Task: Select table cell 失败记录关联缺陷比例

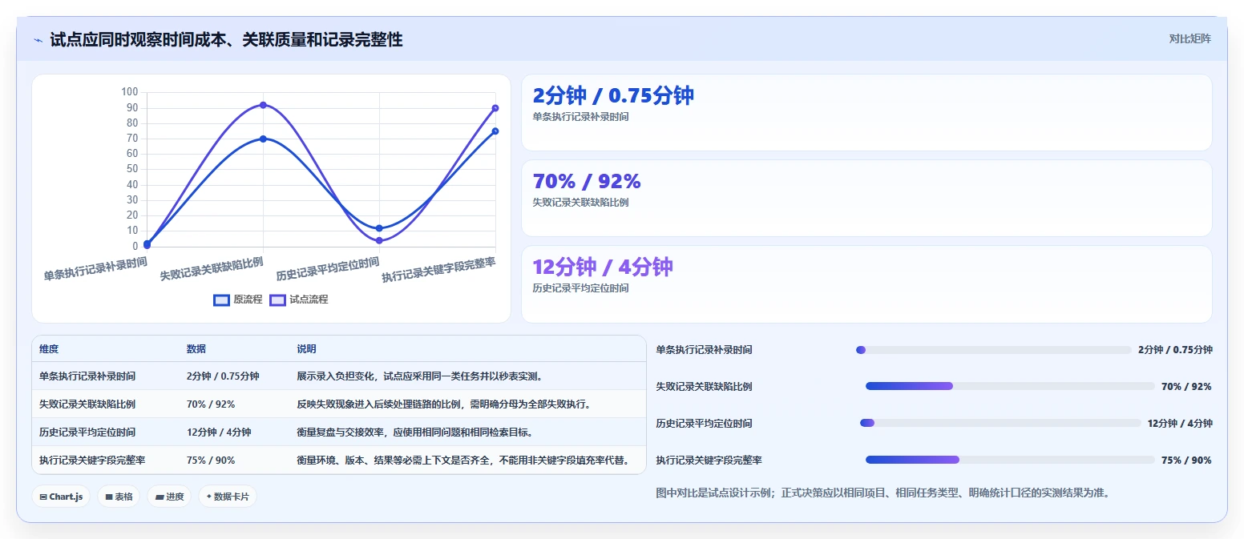Action: coord(87,404)
